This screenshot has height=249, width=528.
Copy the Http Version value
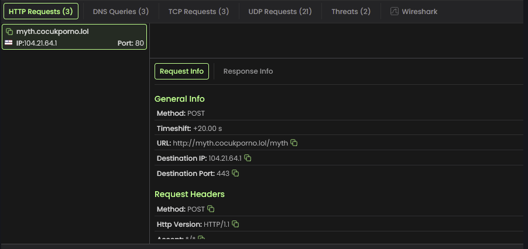[235, 224]
